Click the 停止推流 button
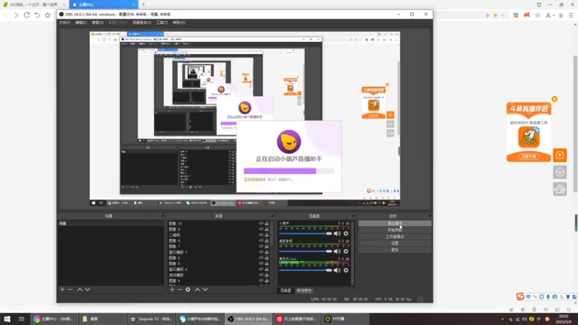The image size is (578, 325). pyautogui.click(x=394, y=224)
